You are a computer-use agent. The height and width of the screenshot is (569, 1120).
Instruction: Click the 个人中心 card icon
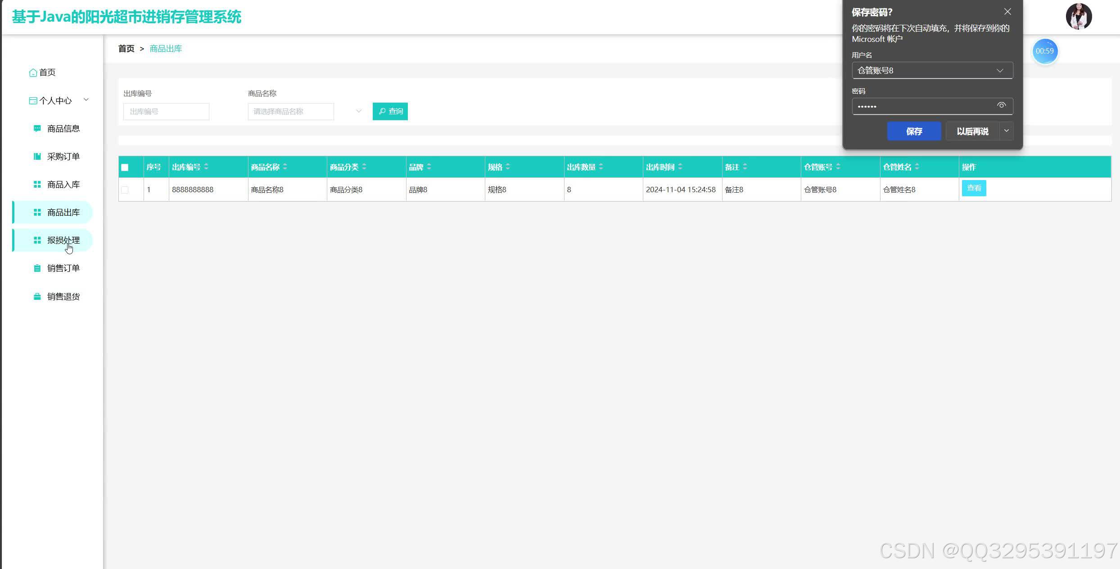coord(33,101)
